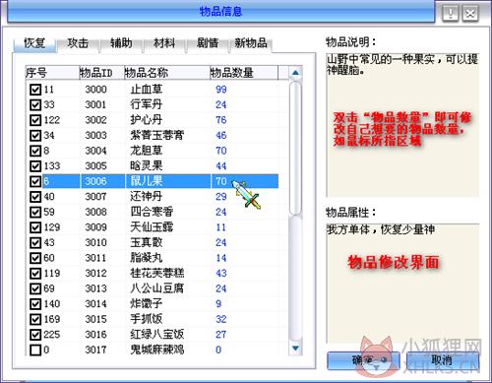The width and height of the screenshot is (492, 383).
Task: Click quantity 9 of 炸馓子
Action: 218,304
